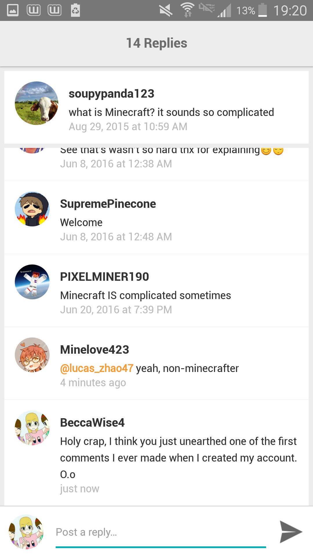The width and height of the screenshot is (313, 558).
Task: Tap your own avatar beside reply box
Action: (x=26, y=532)
